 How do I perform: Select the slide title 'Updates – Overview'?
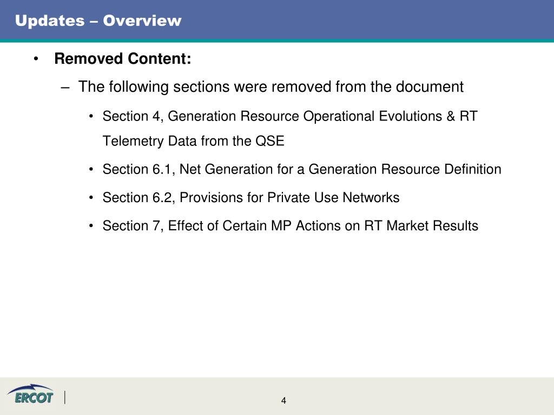(98, 21)
